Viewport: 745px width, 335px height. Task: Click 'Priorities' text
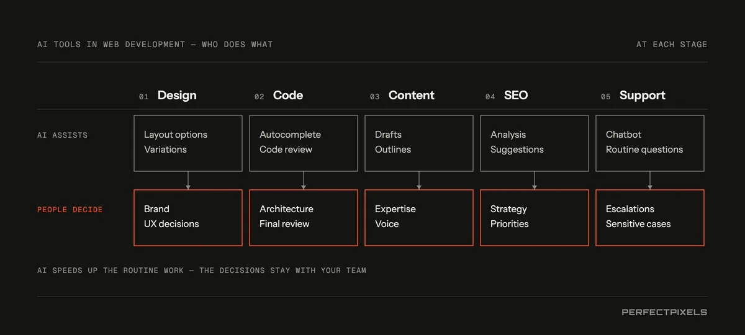point(510,224)
